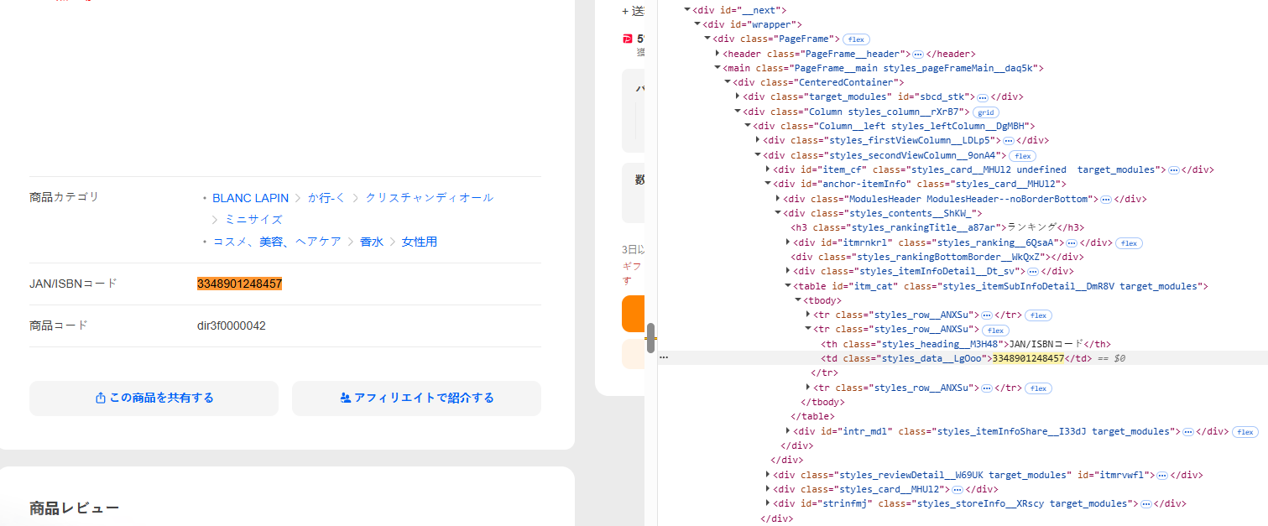Click the orange purchase button beside DevTools
This screenshot has height=526, width=1268.
[633, 314]
